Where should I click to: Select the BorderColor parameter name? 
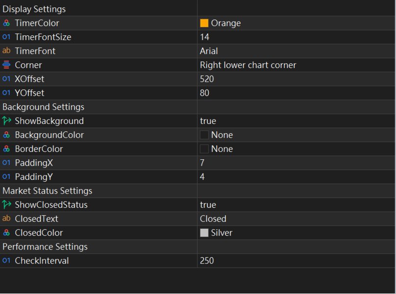pyautogui.click(x=39, y=149)
